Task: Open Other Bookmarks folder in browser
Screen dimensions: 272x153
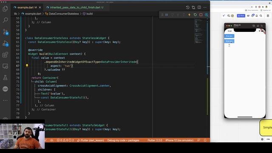Action: 252,10
